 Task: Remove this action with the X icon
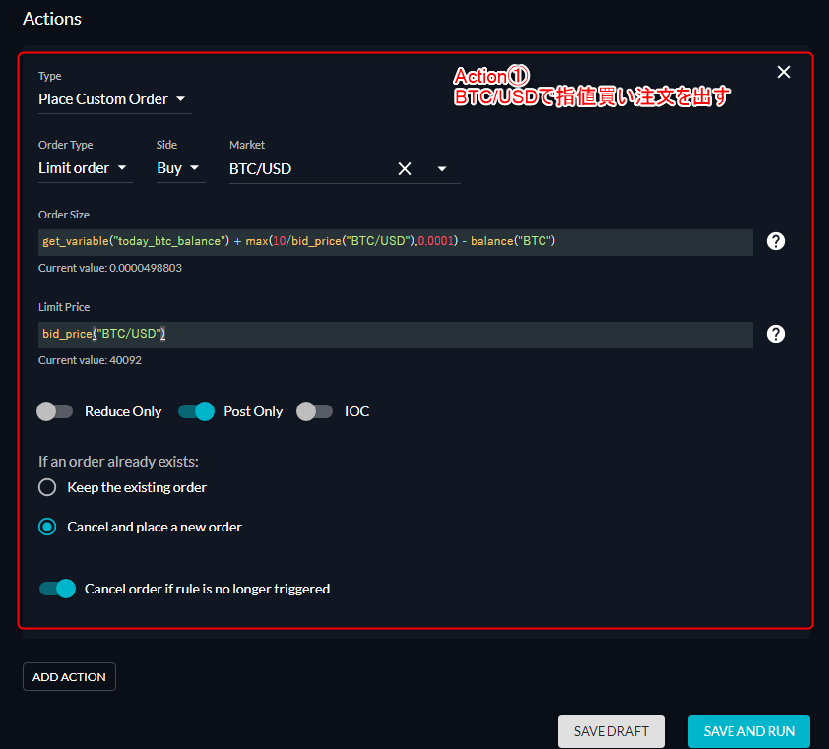coord(783,72)
